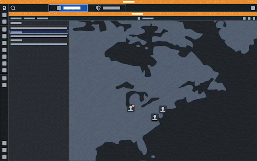257x161 pixels.
Task: Open the second sidebar icon below the logo
Action: pyautogui.click(x=4, y=21)
